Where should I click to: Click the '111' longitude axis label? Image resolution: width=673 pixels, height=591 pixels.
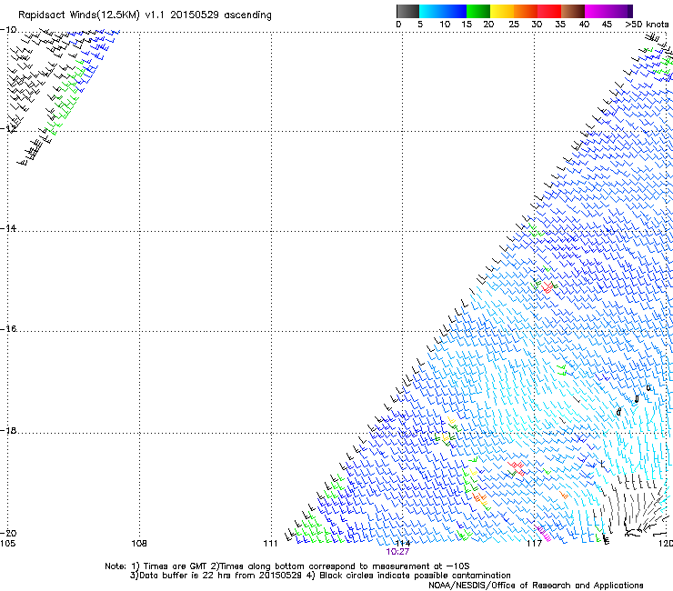click(270, 544)
